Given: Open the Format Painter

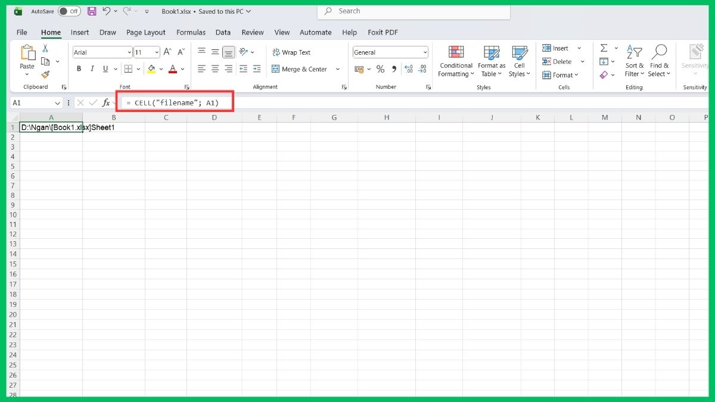Looking at the screenshot, I should click(45, 74).
